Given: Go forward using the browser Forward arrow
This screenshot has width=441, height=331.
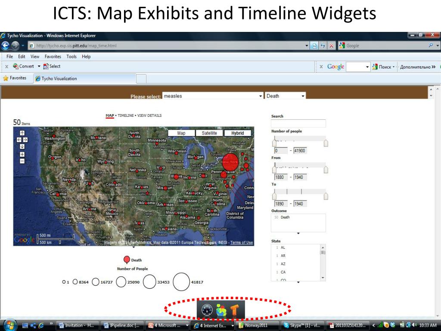Looking at the screenshot, I should click(15, 45).
